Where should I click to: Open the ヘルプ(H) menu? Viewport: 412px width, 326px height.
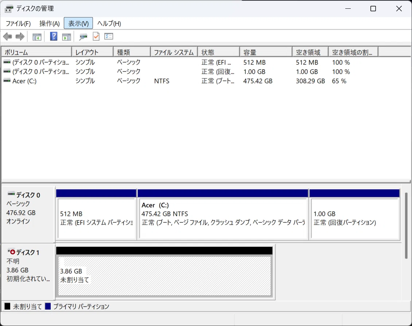[109, 23]
